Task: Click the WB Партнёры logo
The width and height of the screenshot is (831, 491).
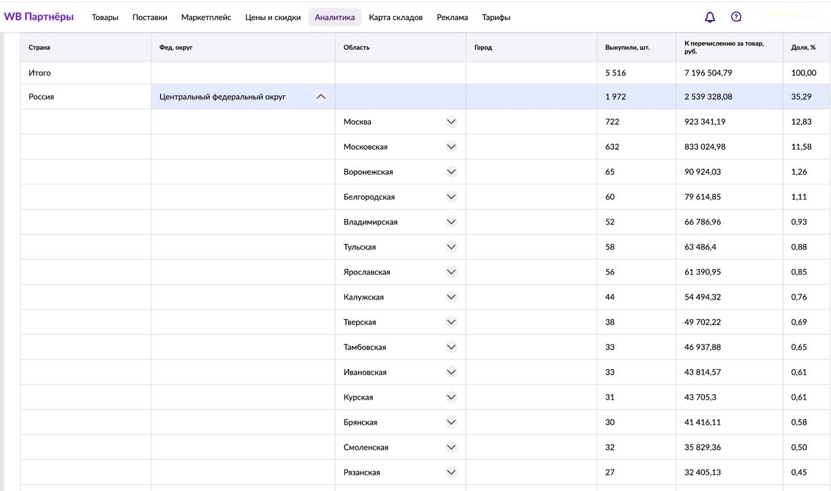Action: click(39, 17)
